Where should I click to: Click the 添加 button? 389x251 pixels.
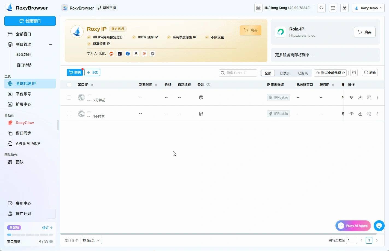tap(92, 72)
